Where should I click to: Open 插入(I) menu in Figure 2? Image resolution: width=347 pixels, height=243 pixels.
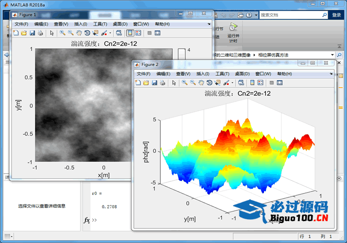click(x=203, y=74)
